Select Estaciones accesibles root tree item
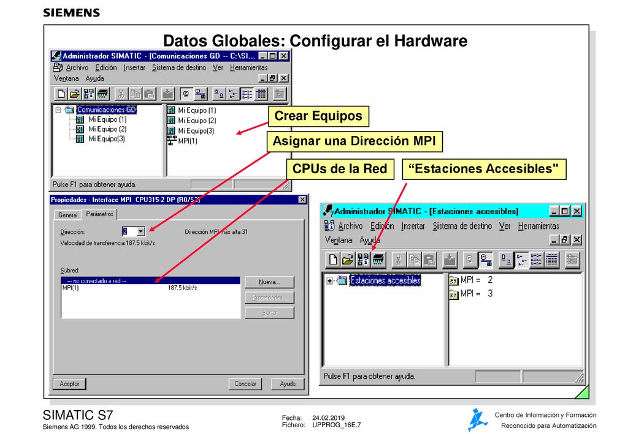 (385, 280)
